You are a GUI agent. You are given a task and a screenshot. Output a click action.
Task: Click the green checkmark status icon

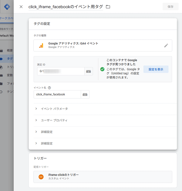coord(102,69)
